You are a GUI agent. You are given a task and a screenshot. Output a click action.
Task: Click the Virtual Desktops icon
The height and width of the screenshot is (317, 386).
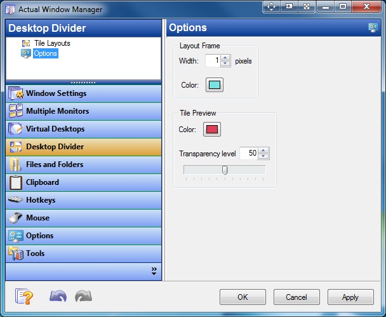[x=15, y=129]
